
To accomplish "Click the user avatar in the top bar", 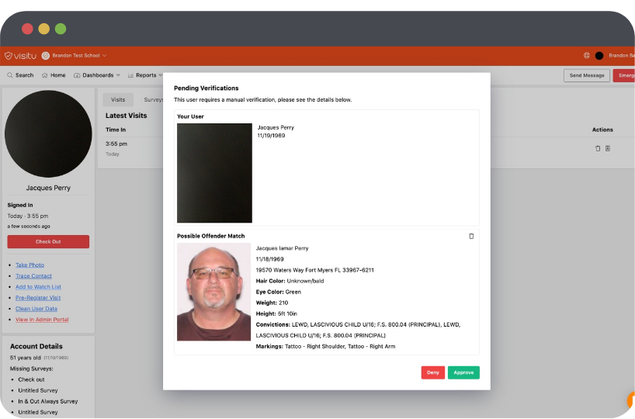I will (599, 56).
